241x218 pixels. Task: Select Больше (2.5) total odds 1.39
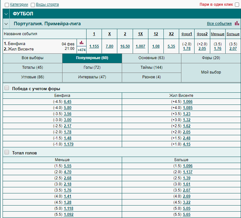point(187,178)
